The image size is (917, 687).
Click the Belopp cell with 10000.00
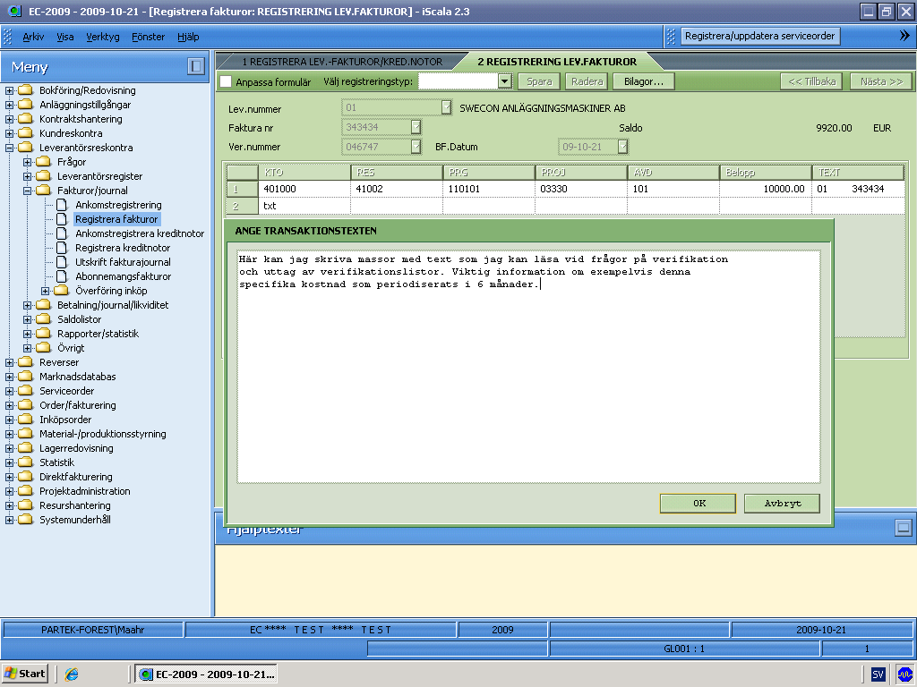[765, 189]
